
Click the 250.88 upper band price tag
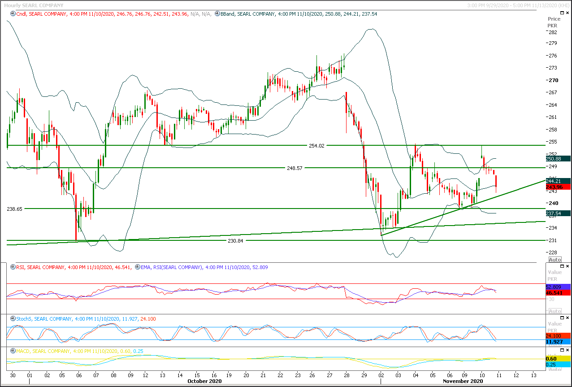coord(558,159)
